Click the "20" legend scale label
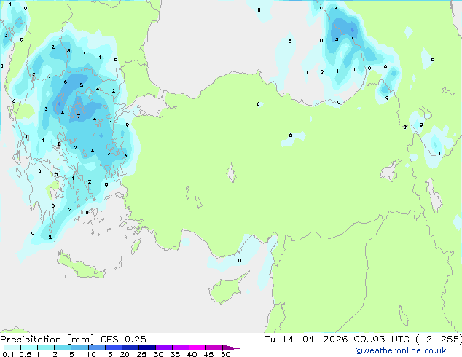 125,354
